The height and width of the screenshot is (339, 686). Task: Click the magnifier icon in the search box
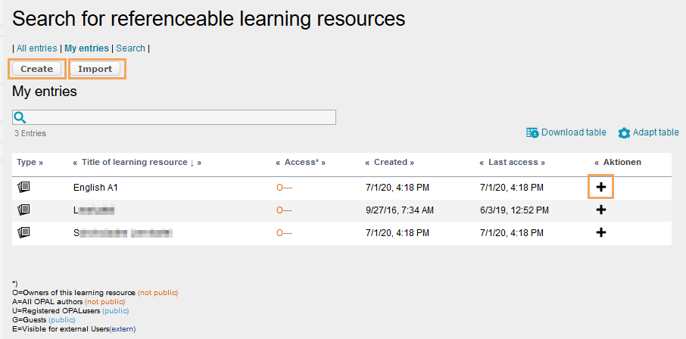click(x=20, y=117)
